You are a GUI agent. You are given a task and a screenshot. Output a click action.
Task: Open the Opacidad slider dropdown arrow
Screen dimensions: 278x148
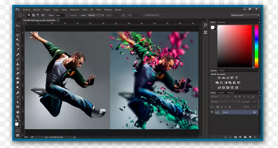(259, 102)
